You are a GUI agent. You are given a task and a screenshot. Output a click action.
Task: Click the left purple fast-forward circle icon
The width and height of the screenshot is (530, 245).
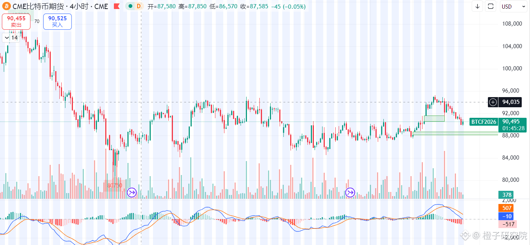[x=131, y=192]
